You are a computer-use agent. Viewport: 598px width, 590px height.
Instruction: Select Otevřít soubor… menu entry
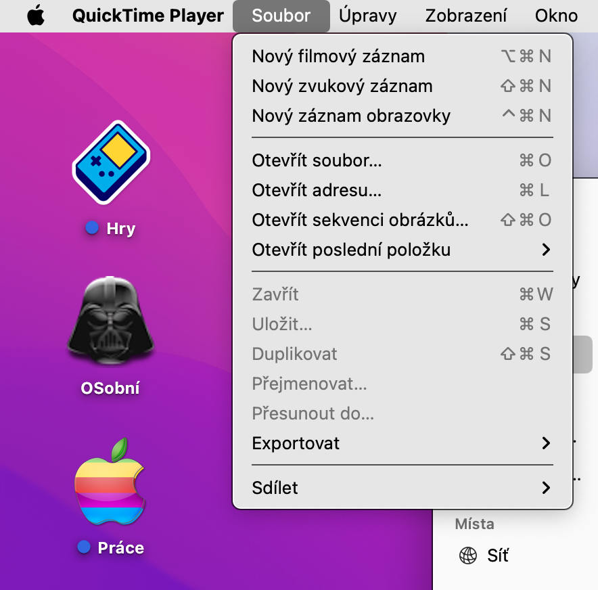click(x=402, y=160)
